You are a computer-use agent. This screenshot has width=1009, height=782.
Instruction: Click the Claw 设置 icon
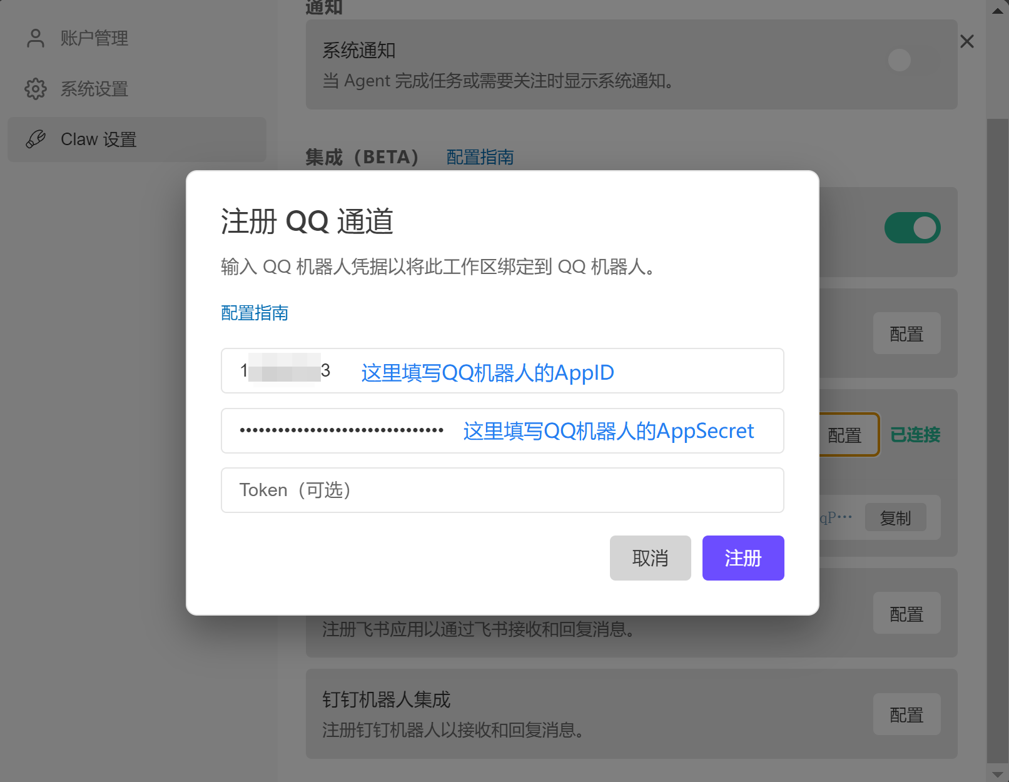36,139
